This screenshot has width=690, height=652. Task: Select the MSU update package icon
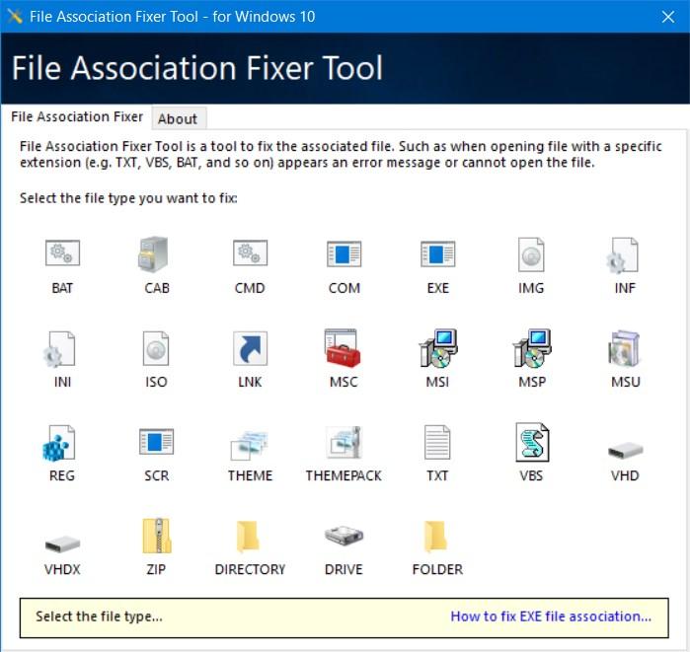tap(624, 348)
